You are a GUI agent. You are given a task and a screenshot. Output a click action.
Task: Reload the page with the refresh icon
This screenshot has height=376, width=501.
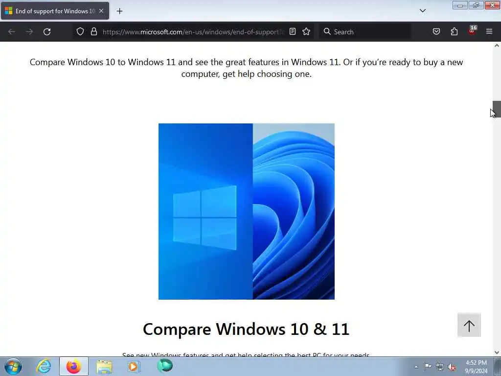pyautogui.click(x=47, y=32)
